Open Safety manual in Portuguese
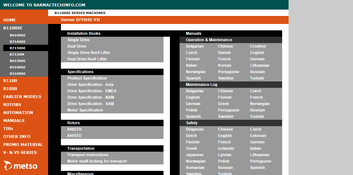This screenshot has height=175, width=353. [260, 161]
